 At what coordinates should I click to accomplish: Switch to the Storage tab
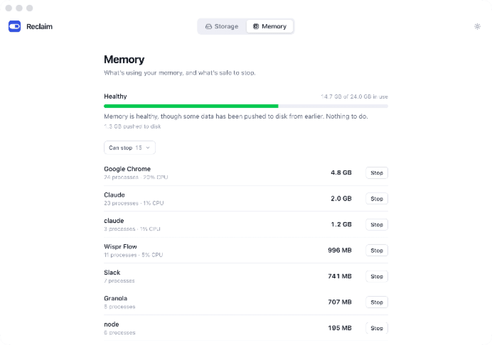point(222,26)
